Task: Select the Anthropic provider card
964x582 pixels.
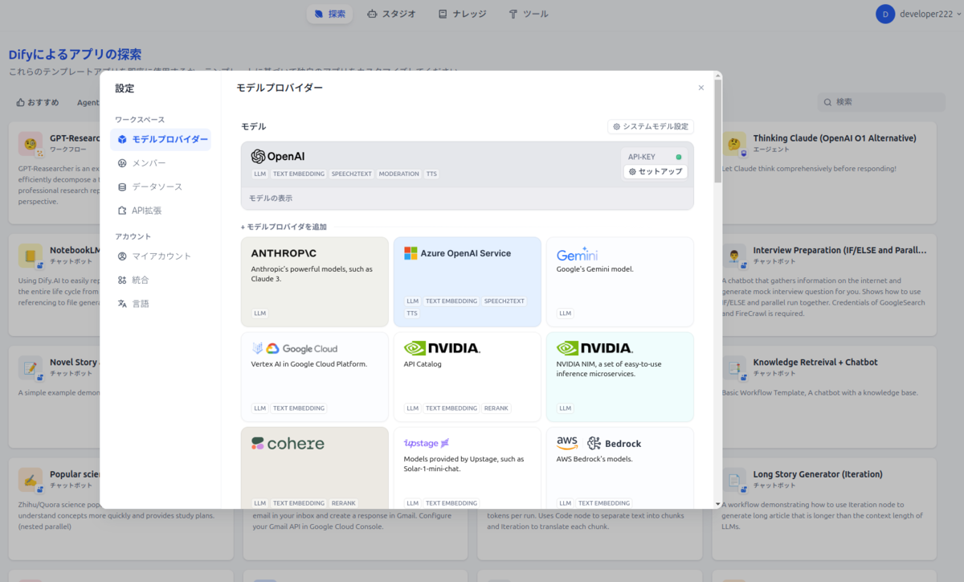Action: click(x=315, y=282)
